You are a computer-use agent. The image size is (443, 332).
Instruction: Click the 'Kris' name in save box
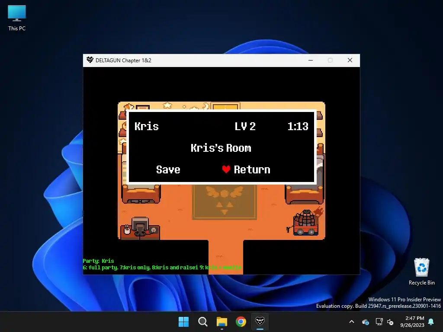coord(146,126)
